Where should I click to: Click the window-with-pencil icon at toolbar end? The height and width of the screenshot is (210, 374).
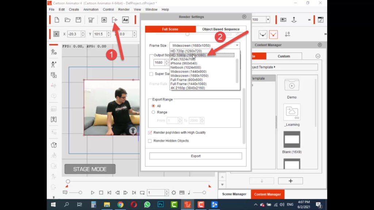coord(321,20)
